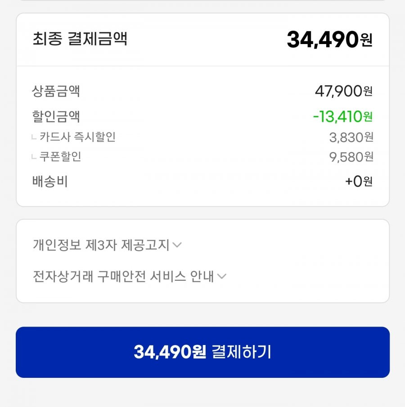The width and height of the screenshot is (405, 407).
Task: Click the +0원 shipping fee value
Action: 359,181
